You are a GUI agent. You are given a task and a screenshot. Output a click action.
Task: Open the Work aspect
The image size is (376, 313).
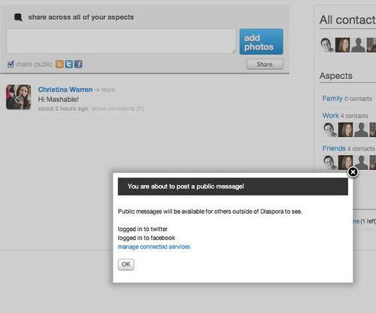coord(330,116)
